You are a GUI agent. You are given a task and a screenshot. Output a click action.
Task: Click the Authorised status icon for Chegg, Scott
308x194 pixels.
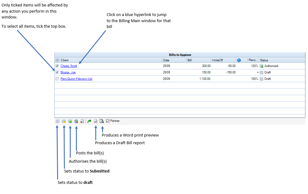(262, 66)
